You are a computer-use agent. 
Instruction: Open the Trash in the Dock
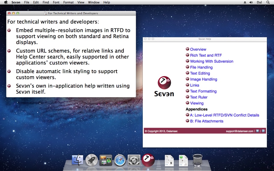(198, 160)
